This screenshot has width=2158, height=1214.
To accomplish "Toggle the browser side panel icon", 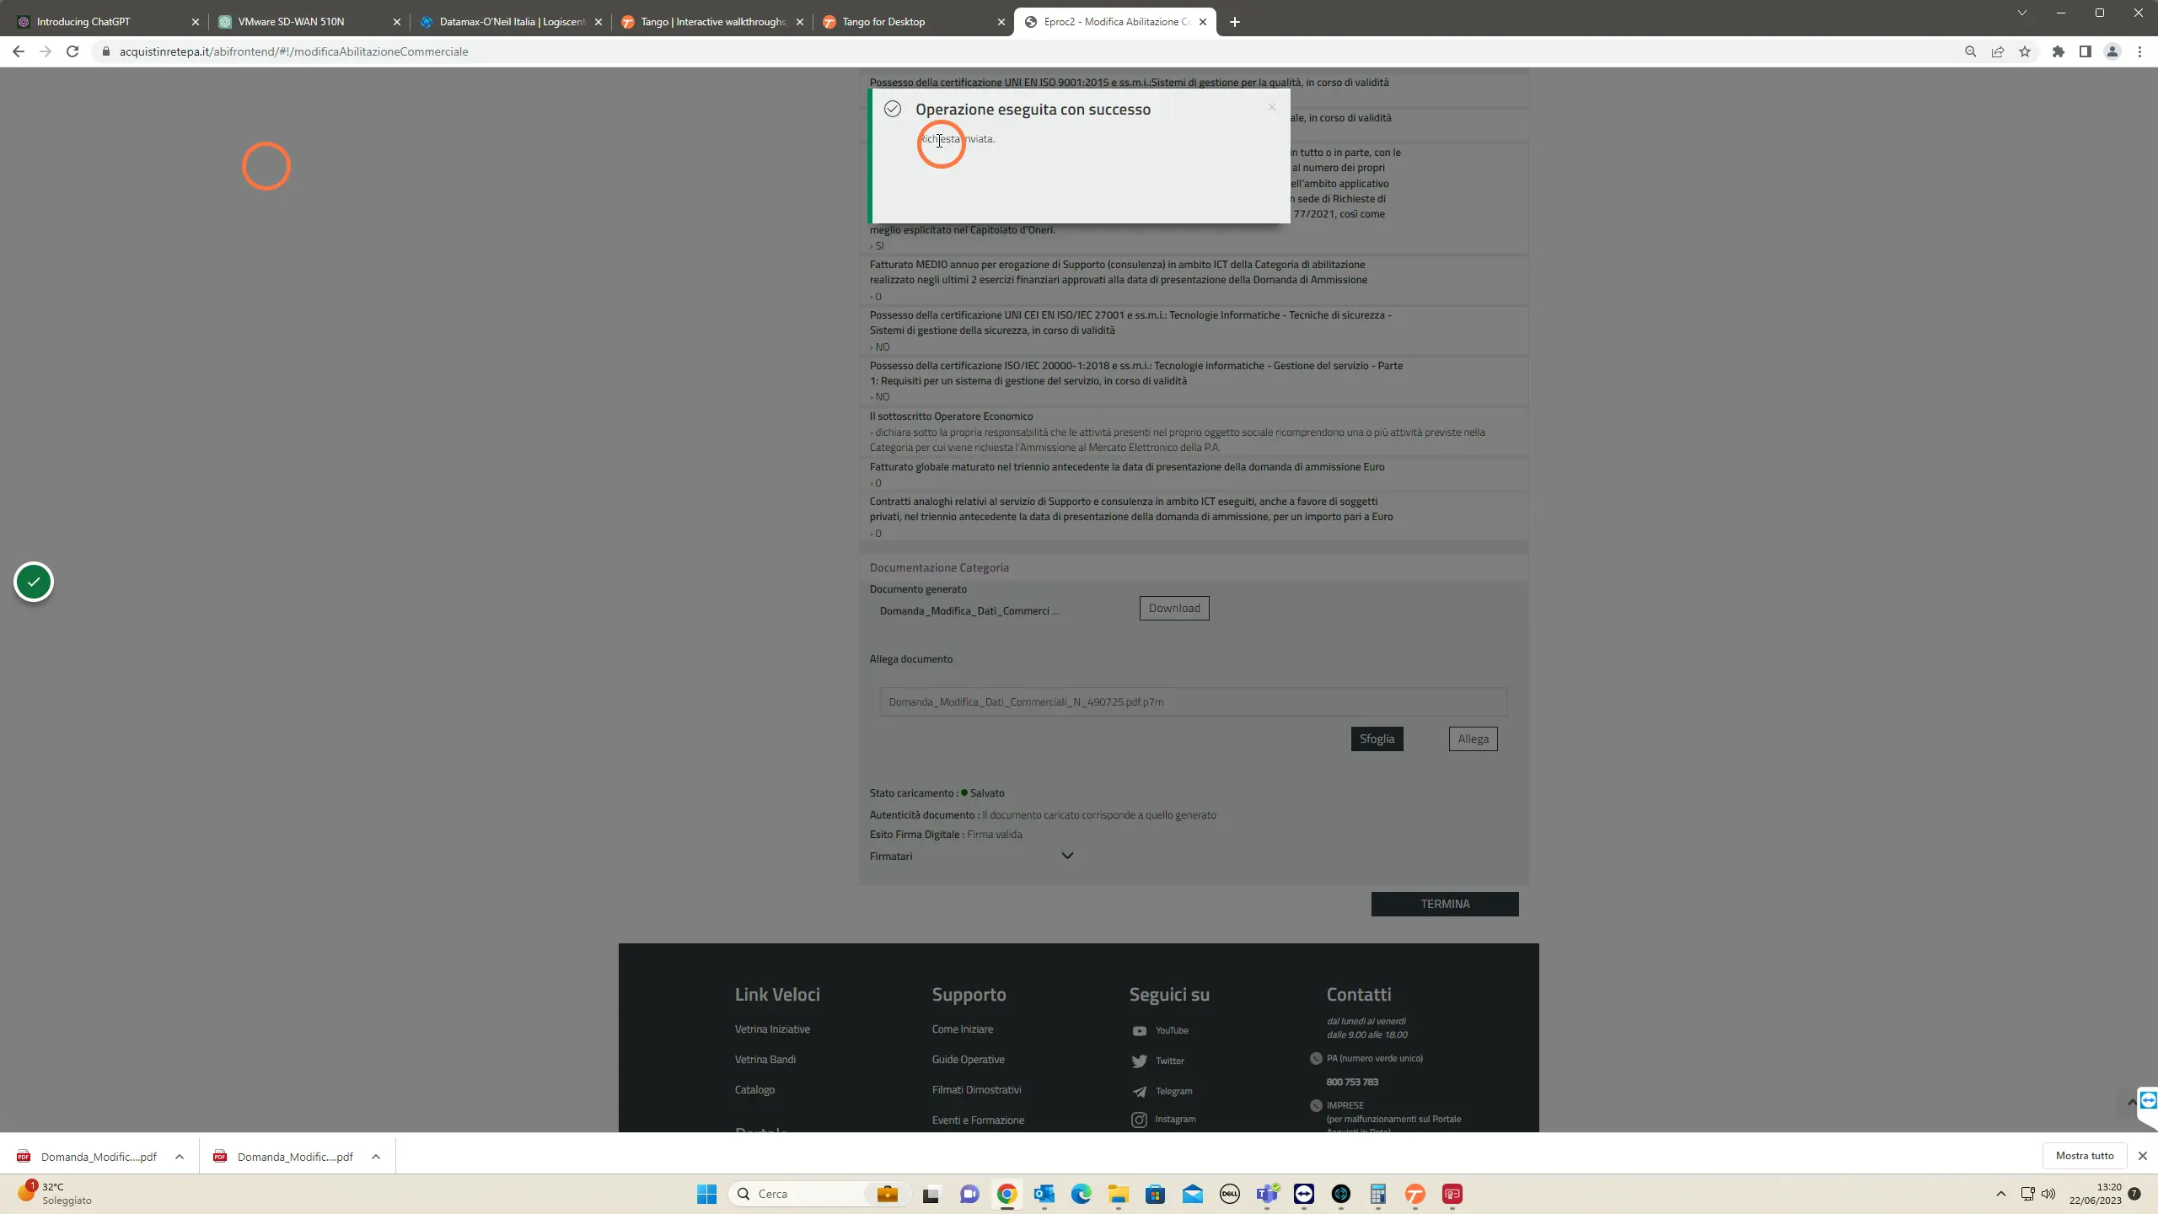I will click(x=2086, y=51).
